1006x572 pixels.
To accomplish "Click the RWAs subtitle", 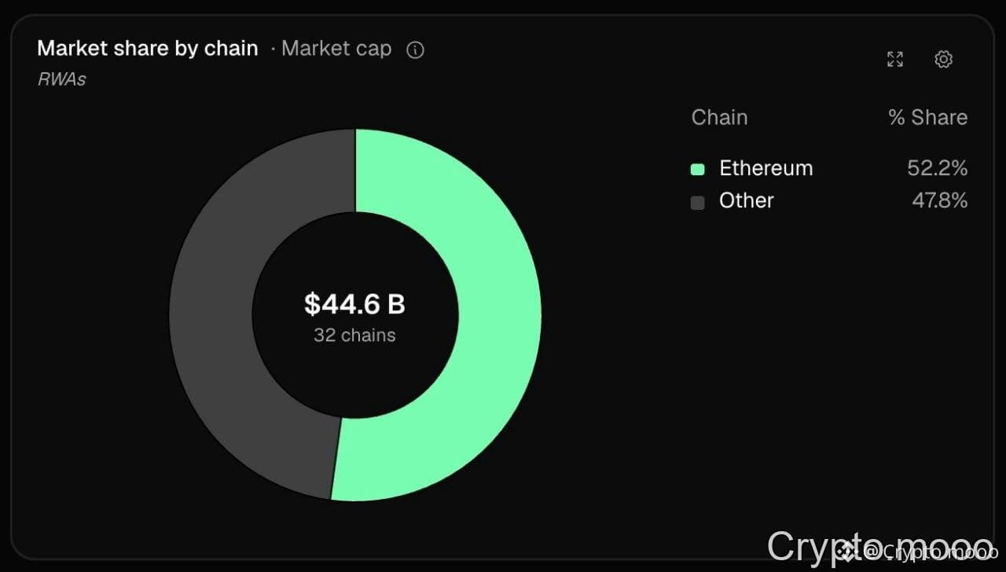I will point(61,79).
